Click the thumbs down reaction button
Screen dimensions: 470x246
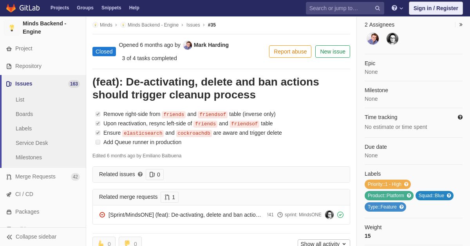point(130,242)
